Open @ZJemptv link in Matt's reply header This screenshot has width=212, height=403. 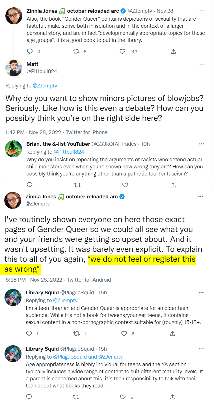pyautogui.click(x=45, y=86)
